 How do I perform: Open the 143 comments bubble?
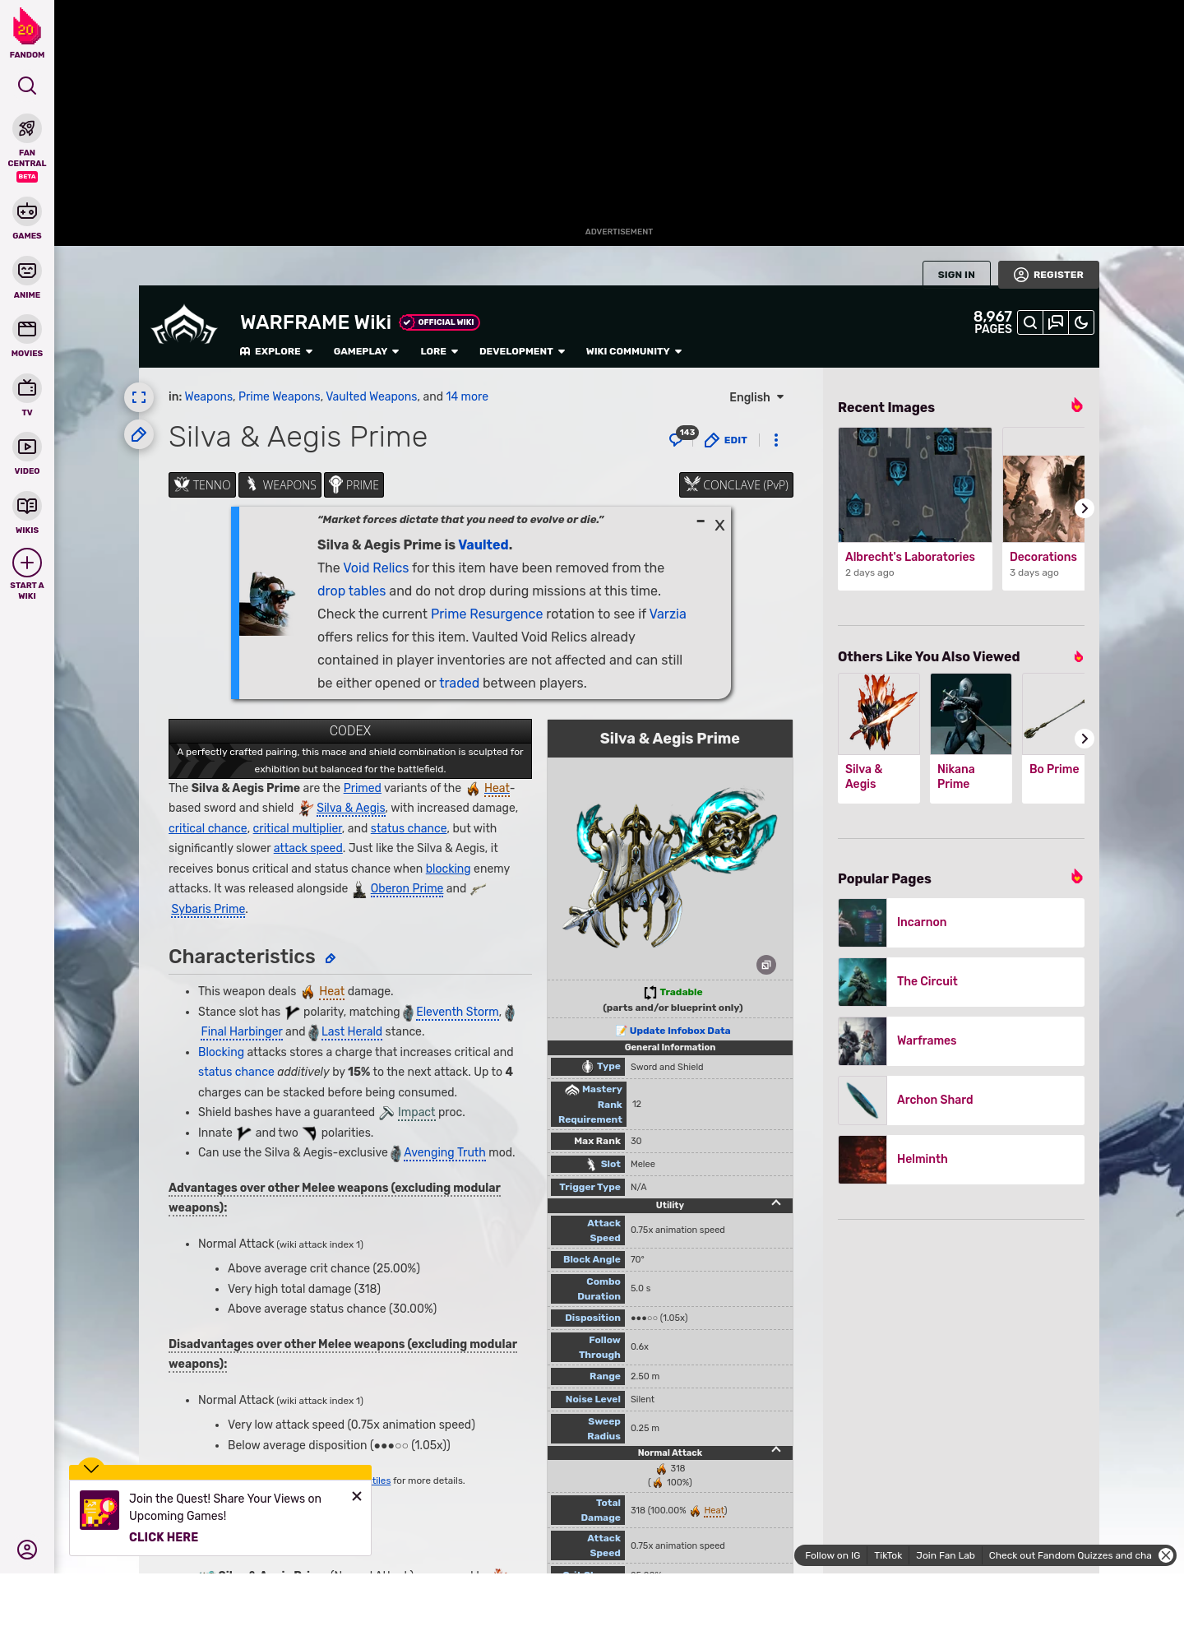pyautogui.click(x=683, y=437)
